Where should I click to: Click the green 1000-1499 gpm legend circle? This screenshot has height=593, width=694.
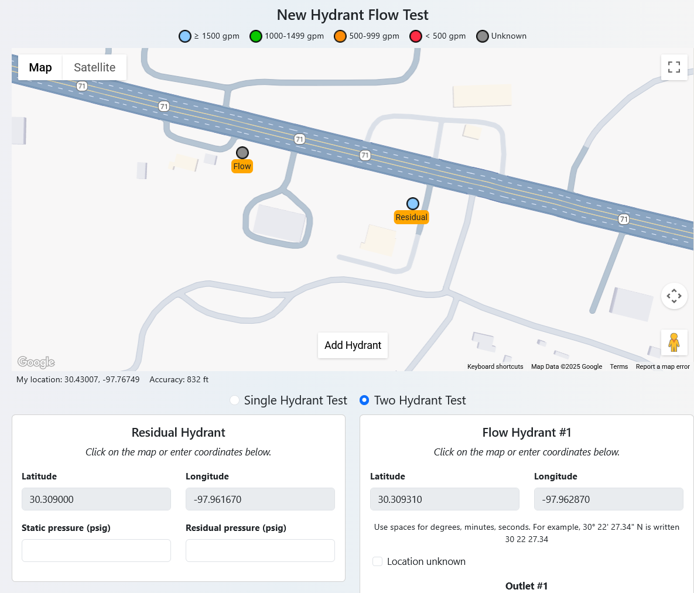pos(255,36)
